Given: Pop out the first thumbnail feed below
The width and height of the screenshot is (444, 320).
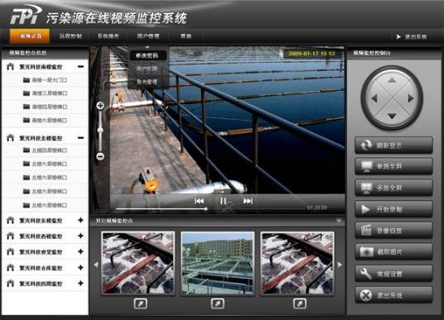Looking at the screenshot, I should [x=141, y=303].
